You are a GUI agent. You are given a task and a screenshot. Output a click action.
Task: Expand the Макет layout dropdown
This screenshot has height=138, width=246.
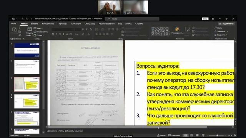pos(38,28)
